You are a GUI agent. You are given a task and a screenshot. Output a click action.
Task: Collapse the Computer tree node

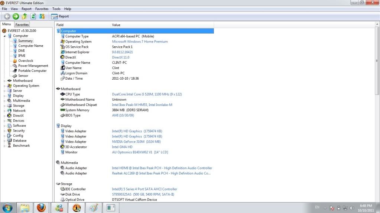coord(5,36)
